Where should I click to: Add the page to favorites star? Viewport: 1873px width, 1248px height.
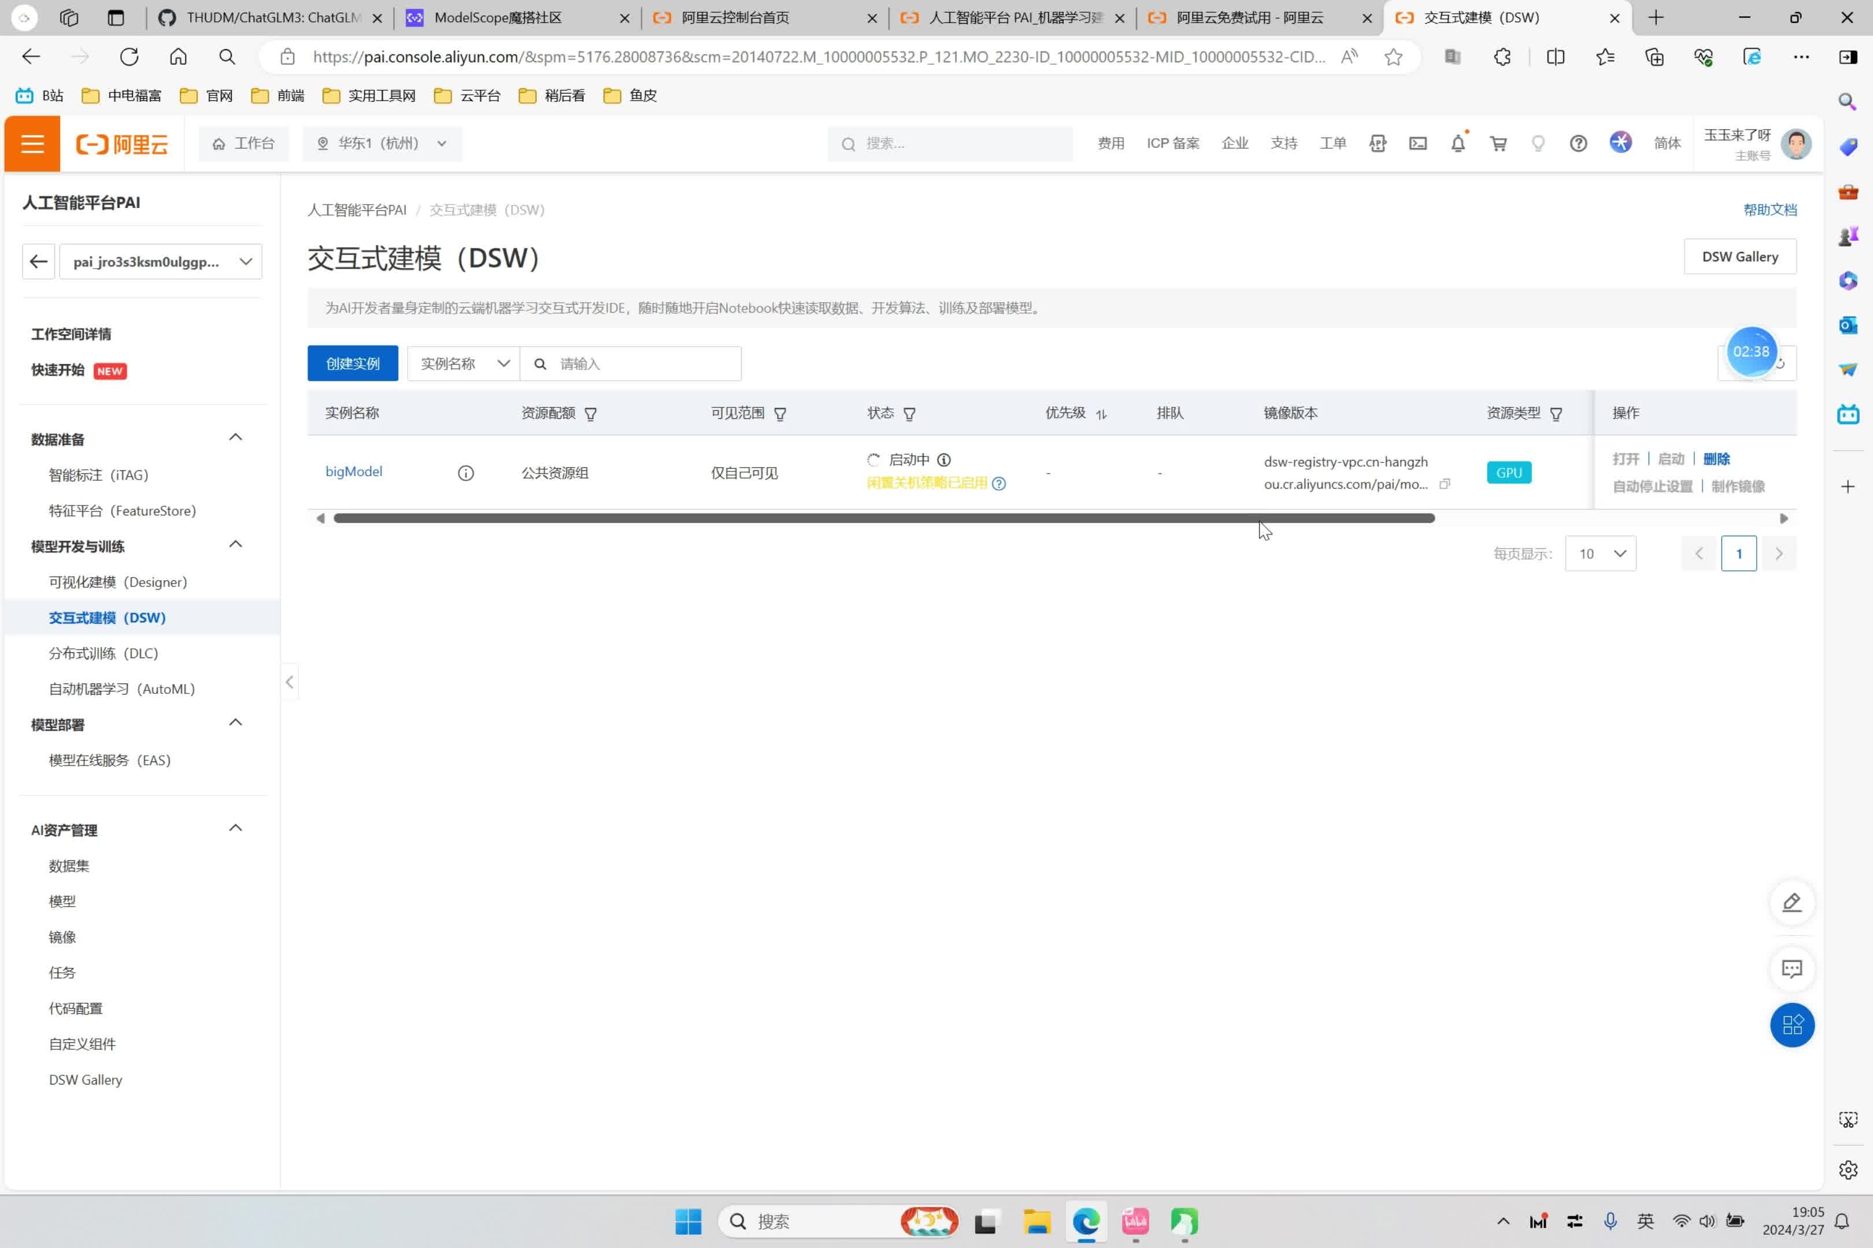(1393, 57)
